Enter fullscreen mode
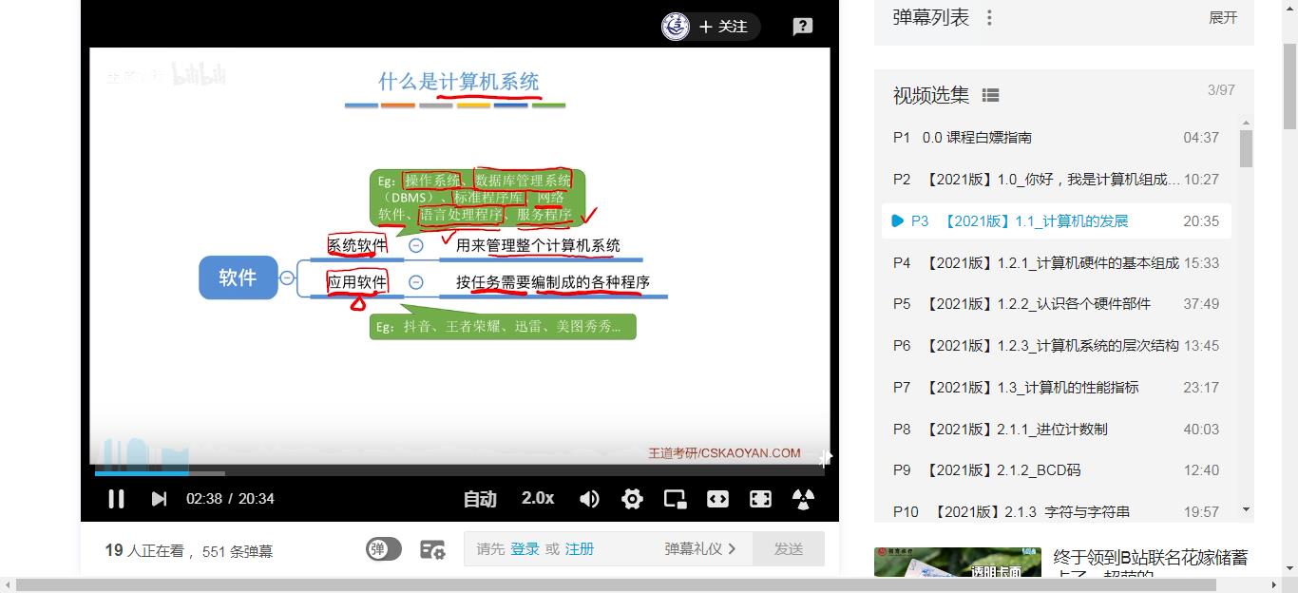The width and height of the screenshot is (1298, 593). point(760,499)
